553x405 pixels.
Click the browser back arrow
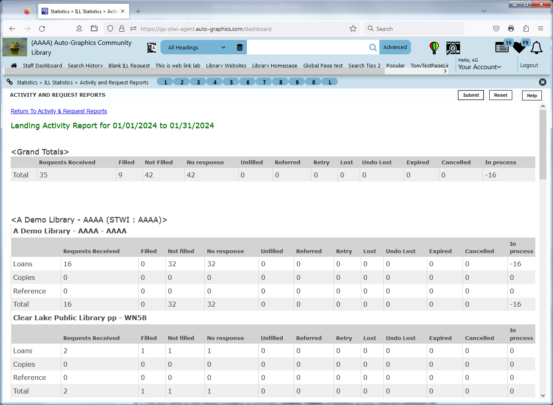coord(12,28)
